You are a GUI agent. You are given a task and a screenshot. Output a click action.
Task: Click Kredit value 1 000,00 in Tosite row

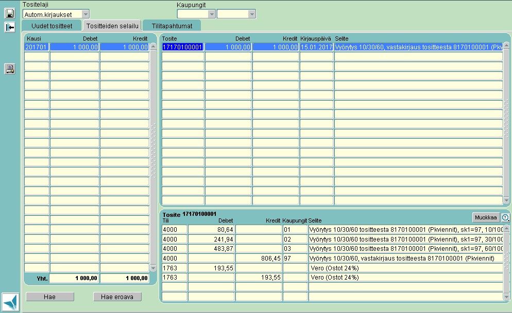click(x=276, y=47)
